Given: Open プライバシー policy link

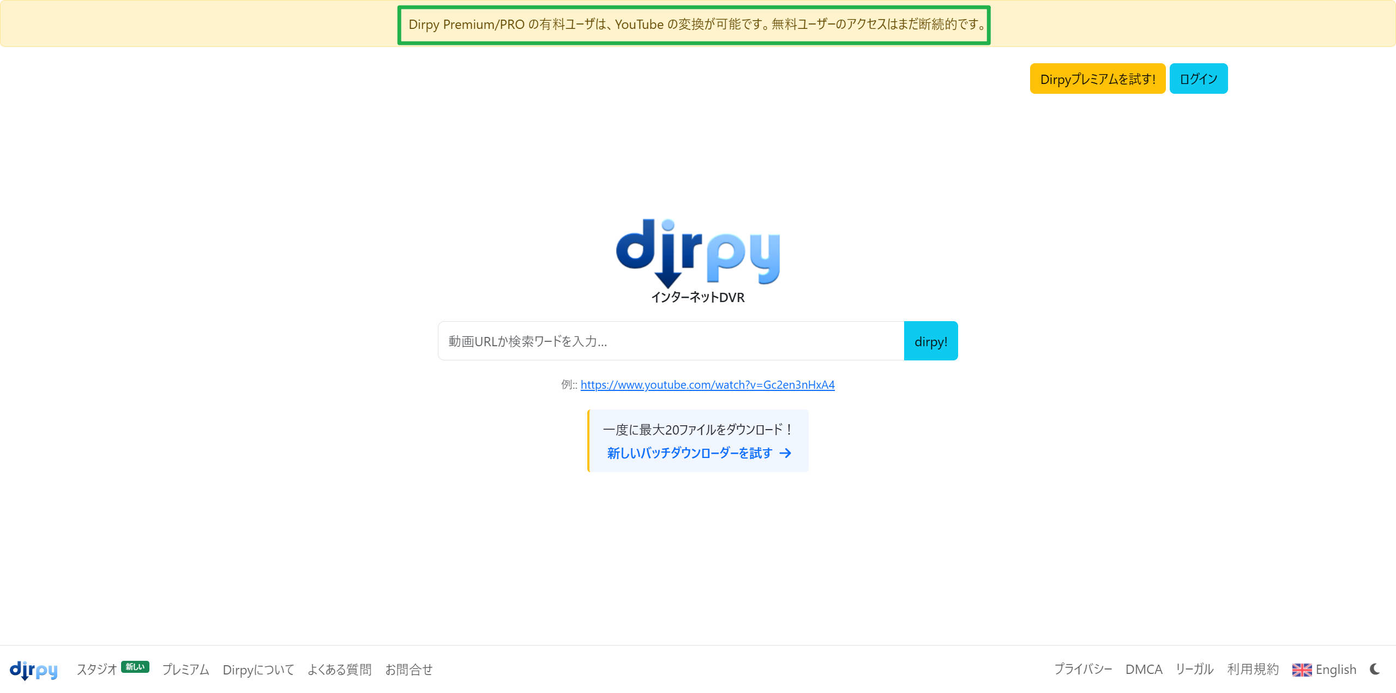Looking at the screenshot, I should point(1083,669).
